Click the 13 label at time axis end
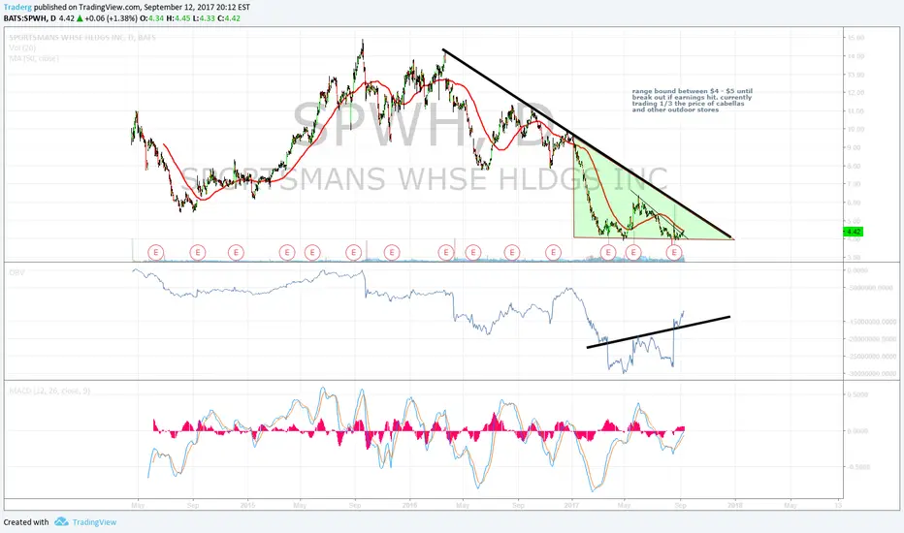The height and width of the screenshot is (533, 904). (x=838, y=505)
